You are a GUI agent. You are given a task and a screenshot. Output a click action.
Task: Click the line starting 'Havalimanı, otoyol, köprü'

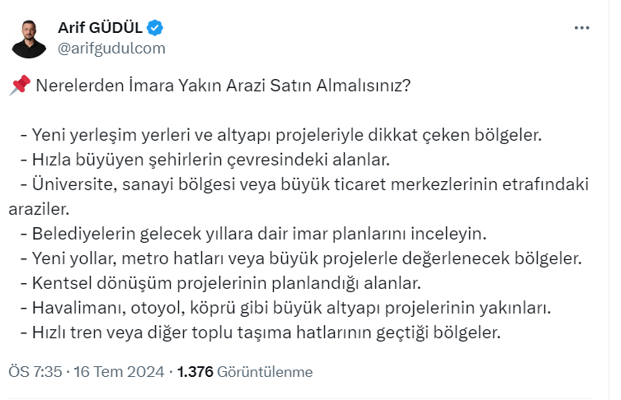click(285, 309)
